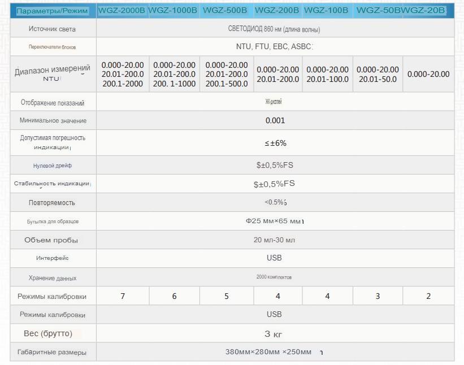Image resolution: width=464 pixels, height=365 pixels.
Task: Select the '20 мл-30 мл' sample volume
Action: click(274, 240)
